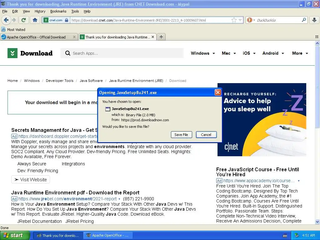The image size is (320, 240).
Task: Reload the page with the refresh icon
Action: click(24, 20)
